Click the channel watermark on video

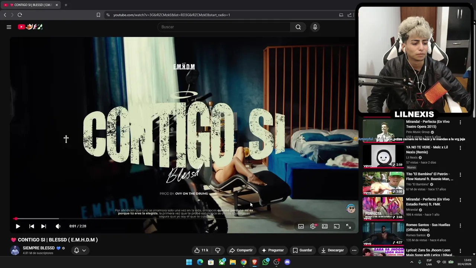[351, 208]
